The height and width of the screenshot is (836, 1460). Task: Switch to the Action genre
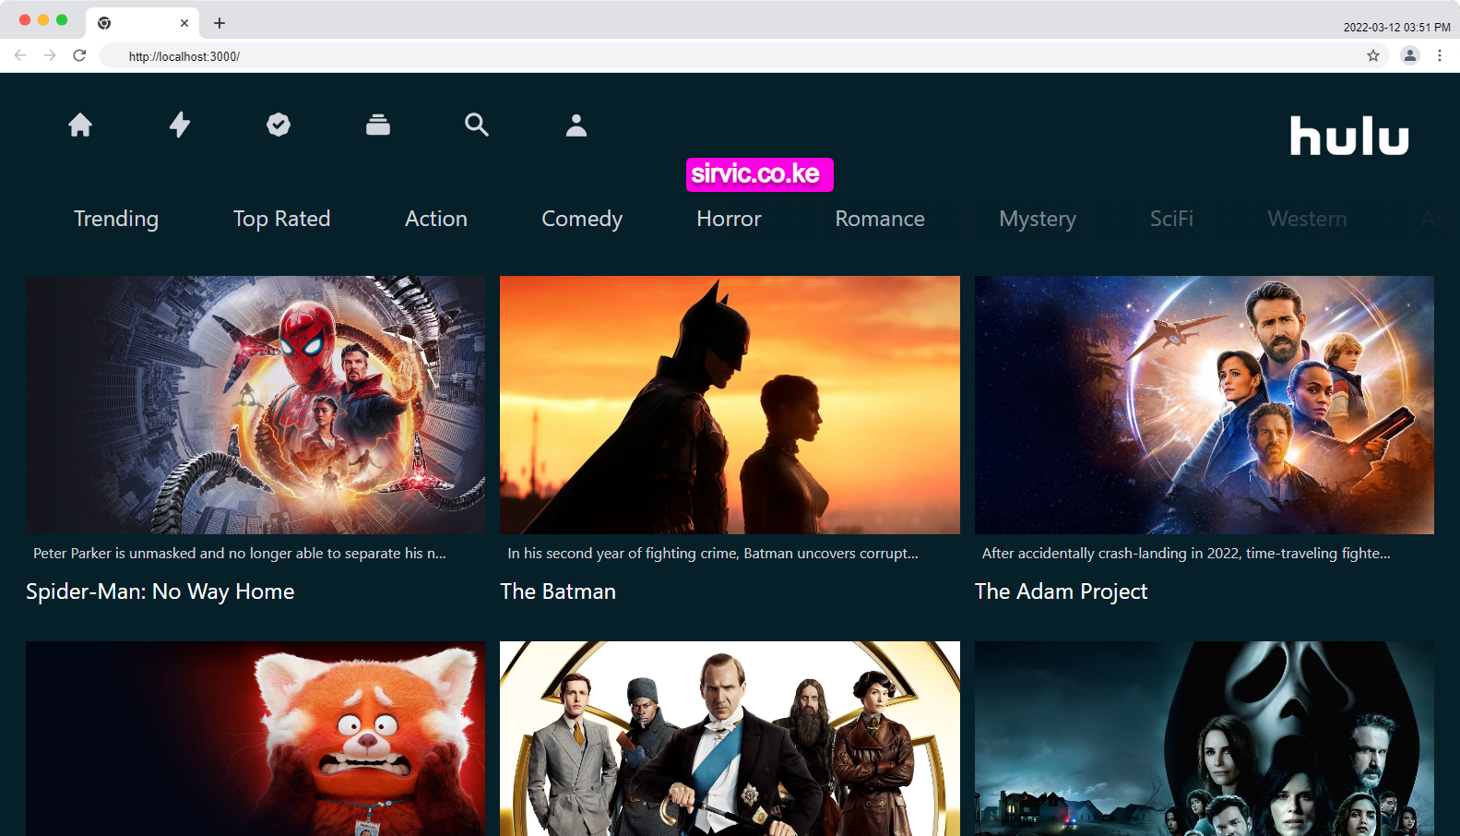tap(436, 219)
